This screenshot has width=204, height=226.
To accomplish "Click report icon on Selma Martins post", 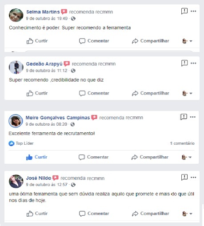I will [184, 11].
